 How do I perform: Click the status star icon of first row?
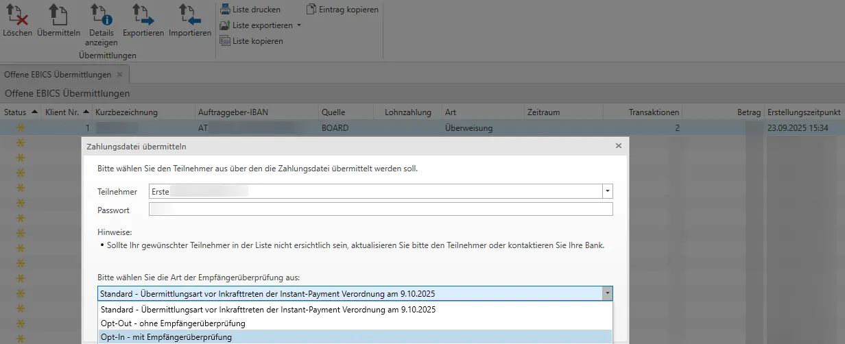click(x=20, y=127)
